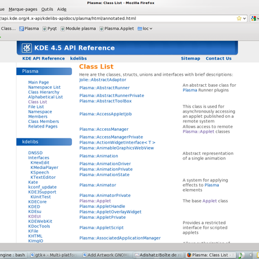Open the Outils menu
The image size is (259, 259).
pyautogui.click(x=47, y=9)
